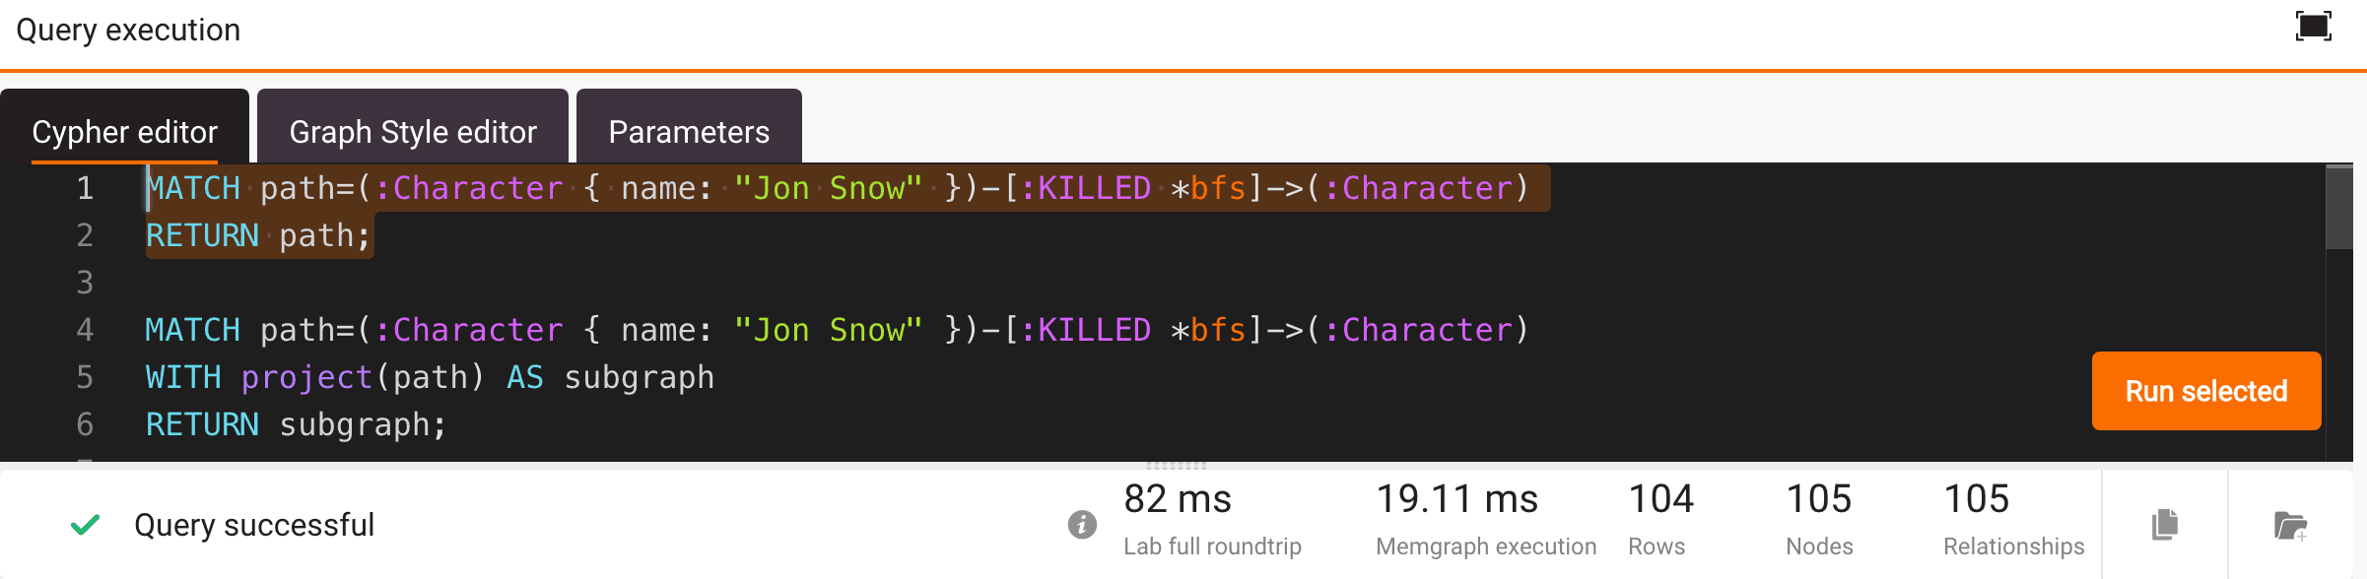Click line number 4 in the gutter

coord(85,330)
